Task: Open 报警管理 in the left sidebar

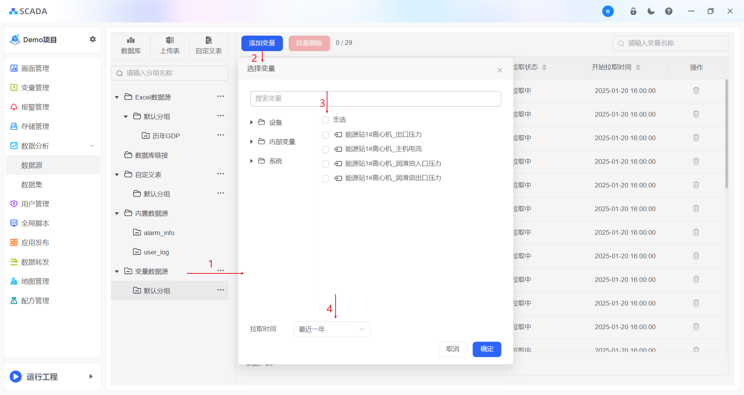Action: pyautogui.click(x=35, y=107)
